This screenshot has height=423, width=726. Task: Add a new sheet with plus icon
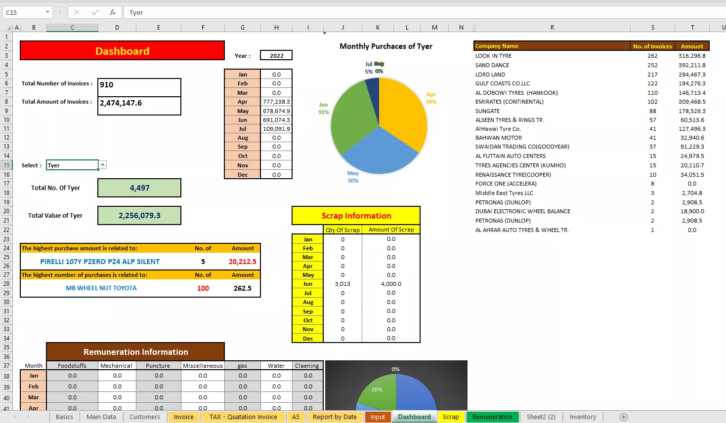[624, 417]
